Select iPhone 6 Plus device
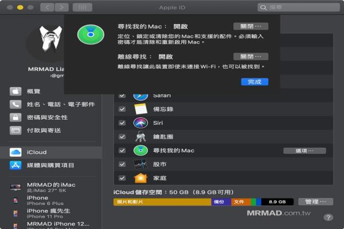 (51, 200)
